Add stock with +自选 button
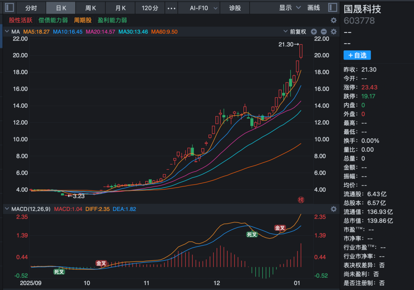 [357, 55]
